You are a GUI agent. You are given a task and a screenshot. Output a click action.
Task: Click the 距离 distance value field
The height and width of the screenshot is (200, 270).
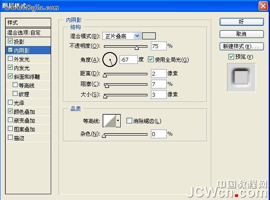[x=158, y=74]
